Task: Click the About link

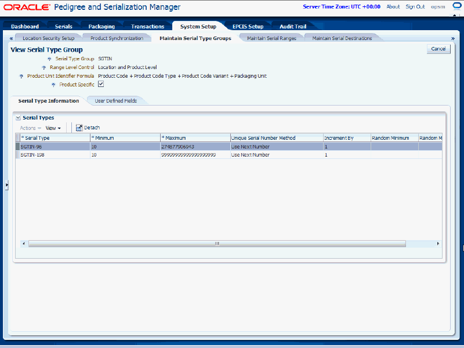Action: pyautogui.click(x=393, y=6)
